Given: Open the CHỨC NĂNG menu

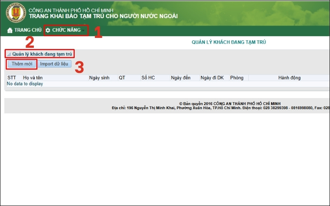Looking at the screenshot, I should click(66, 30).
